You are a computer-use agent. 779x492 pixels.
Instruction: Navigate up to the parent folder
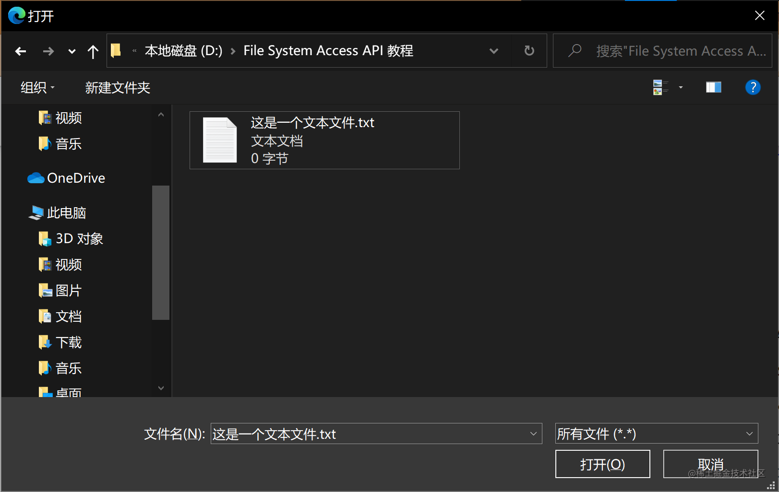click(x=92, y=51)
